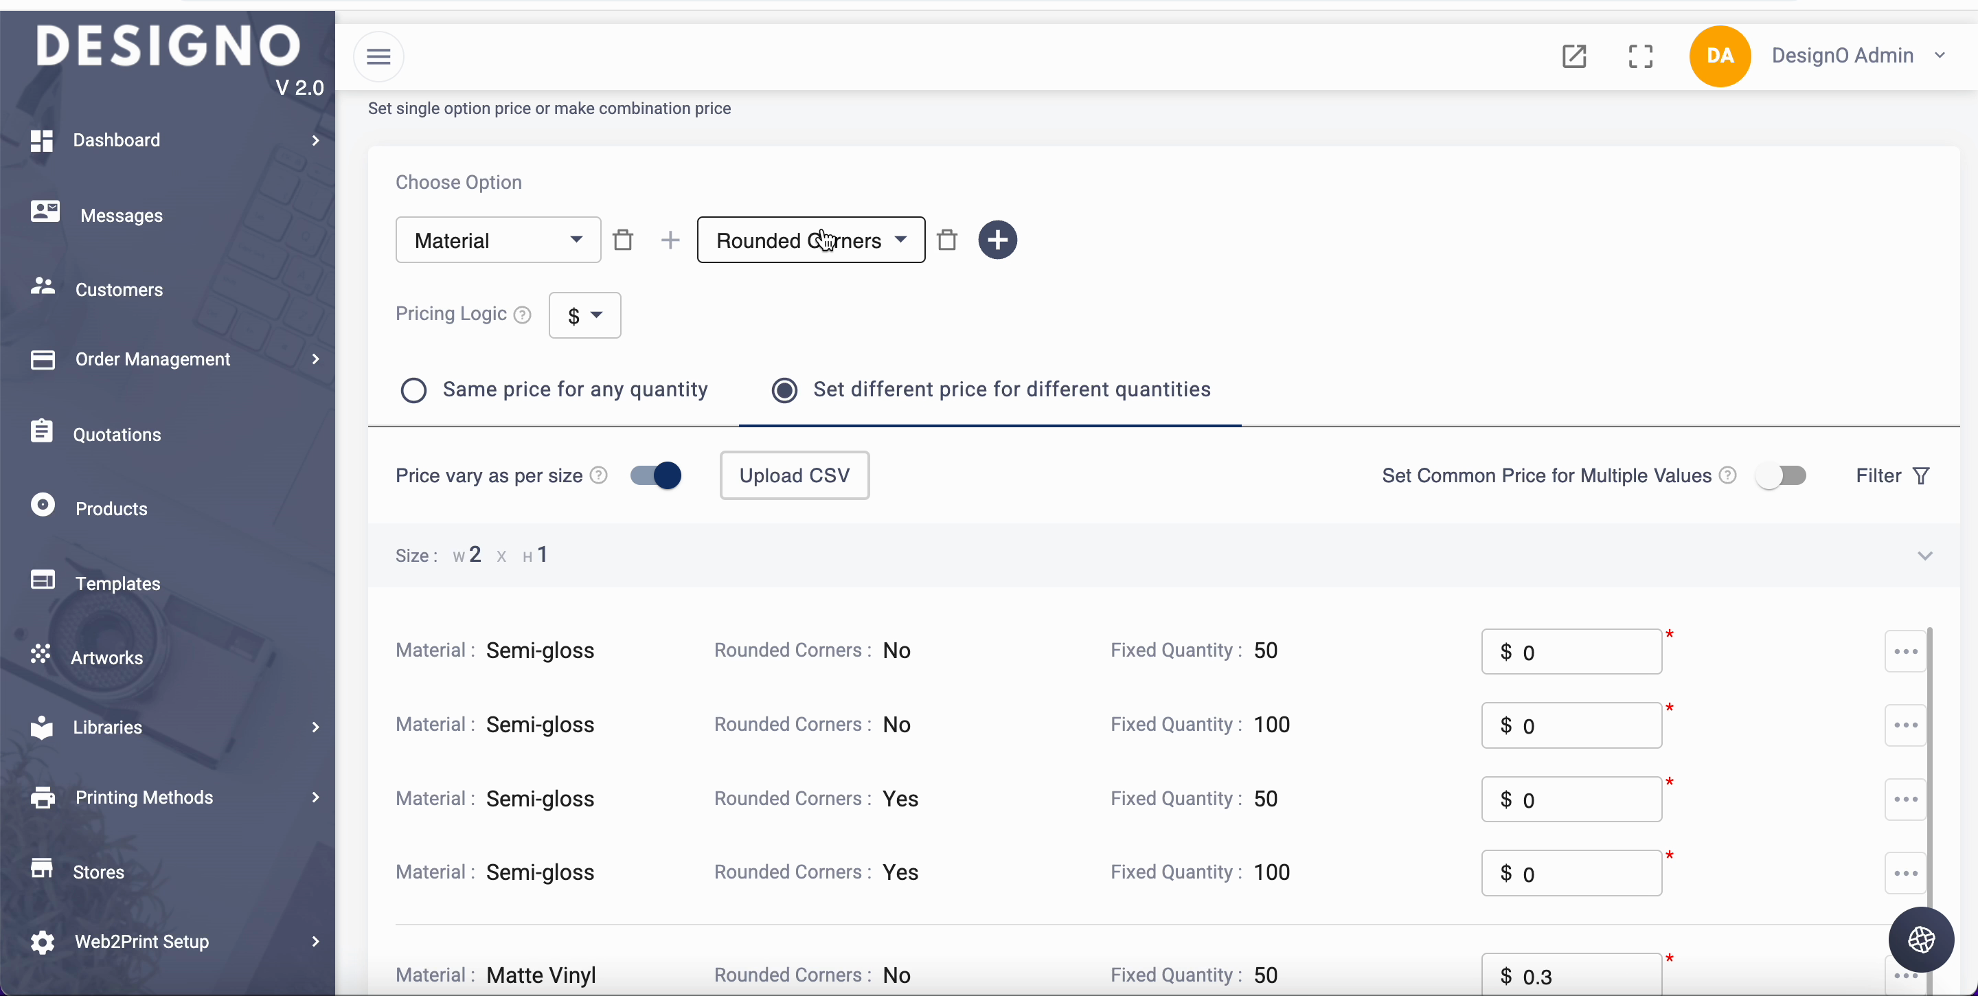Viewport: 1978px width, 996px height.
Task: Select the Same price for any quantity radio
Action: point(414,390)
